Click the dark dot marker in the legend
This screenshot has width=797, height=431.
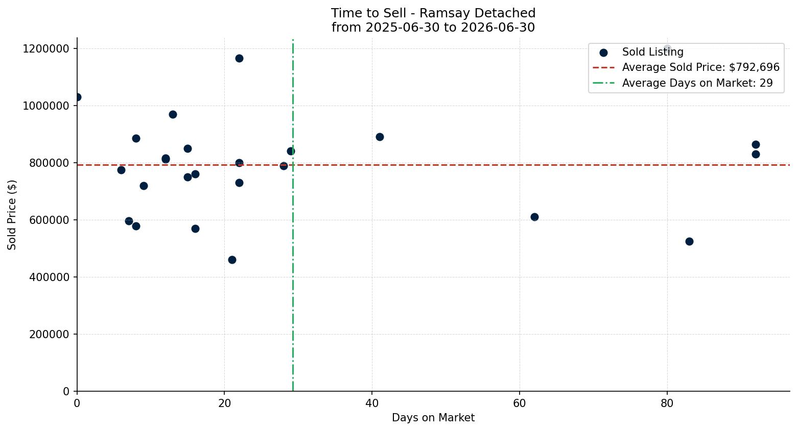point(603,53)
